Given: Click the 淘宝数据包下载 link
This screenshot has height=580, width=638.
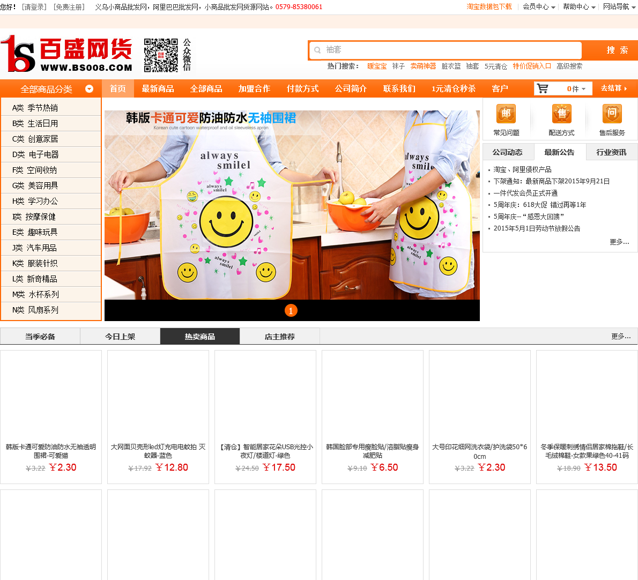Looking at the screenshot, I should point(489,6).
